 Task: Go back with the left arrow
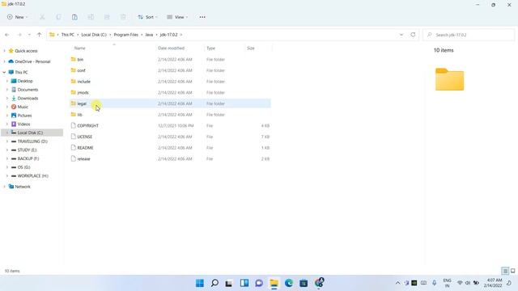pyautogui.click(x=7, y=35)
